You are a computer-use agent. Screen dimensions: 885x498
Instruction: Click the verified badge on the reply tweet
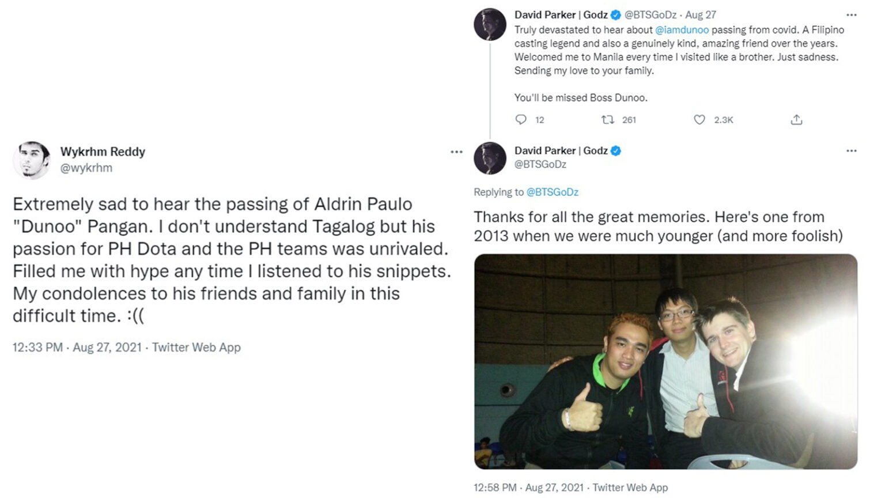[617, 150]
